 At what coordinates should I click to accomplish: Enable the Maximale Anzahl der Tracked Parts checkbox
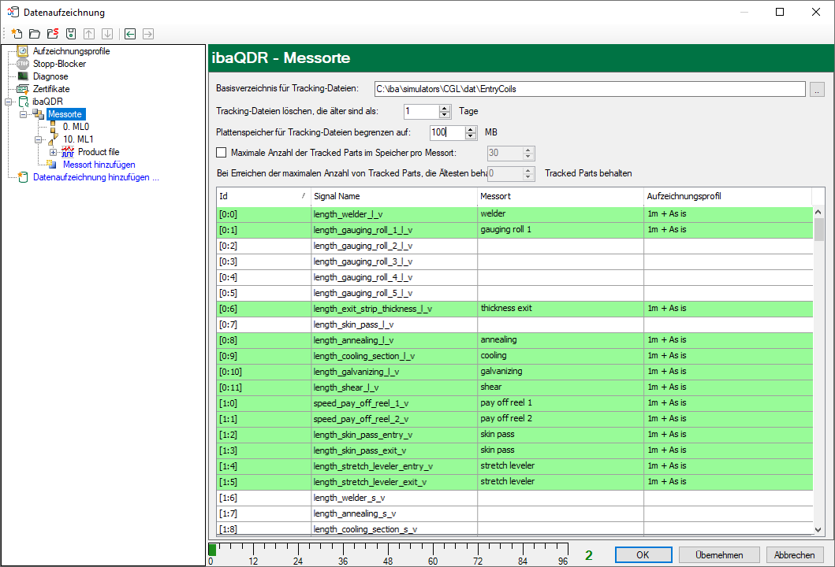(222, 153)
